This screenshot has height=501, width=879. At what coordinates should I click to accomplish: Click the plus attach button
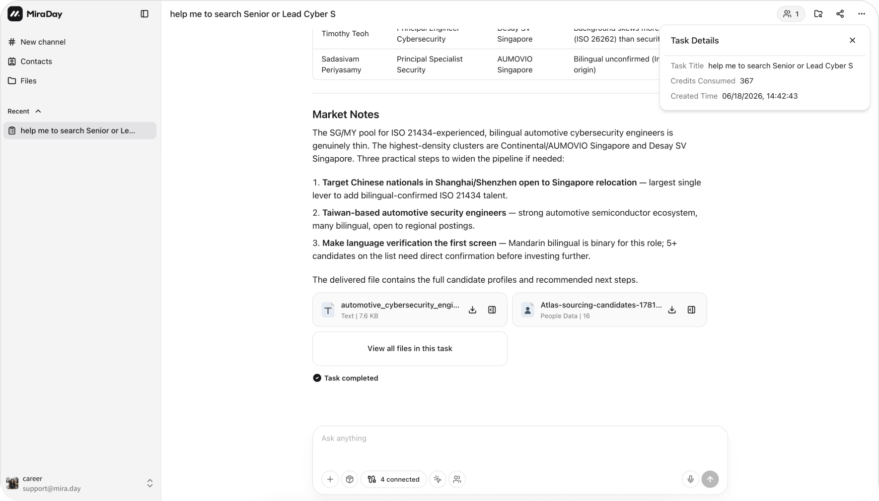click(x=330, y=479)
